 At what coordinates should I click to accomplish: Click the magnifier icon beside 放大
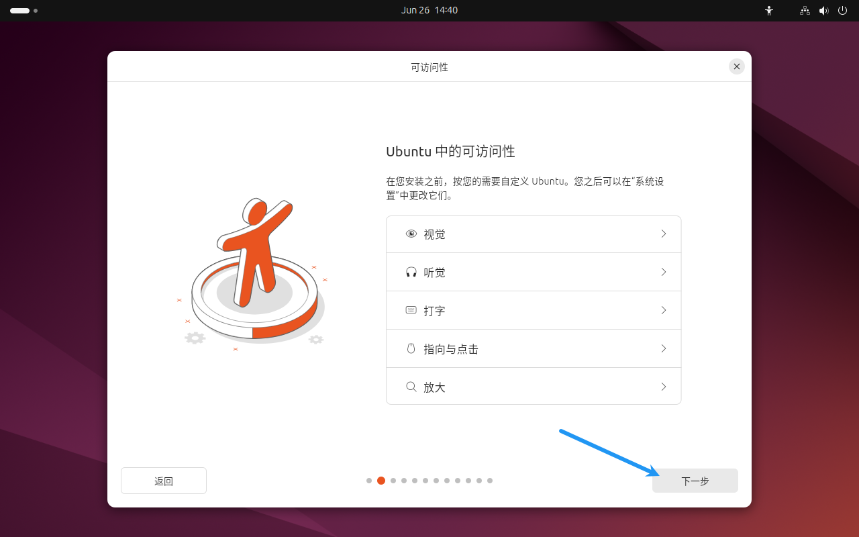411,387
